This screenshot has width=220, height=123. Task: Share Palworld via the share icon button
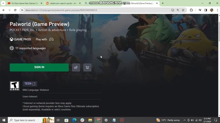[76, 68]
